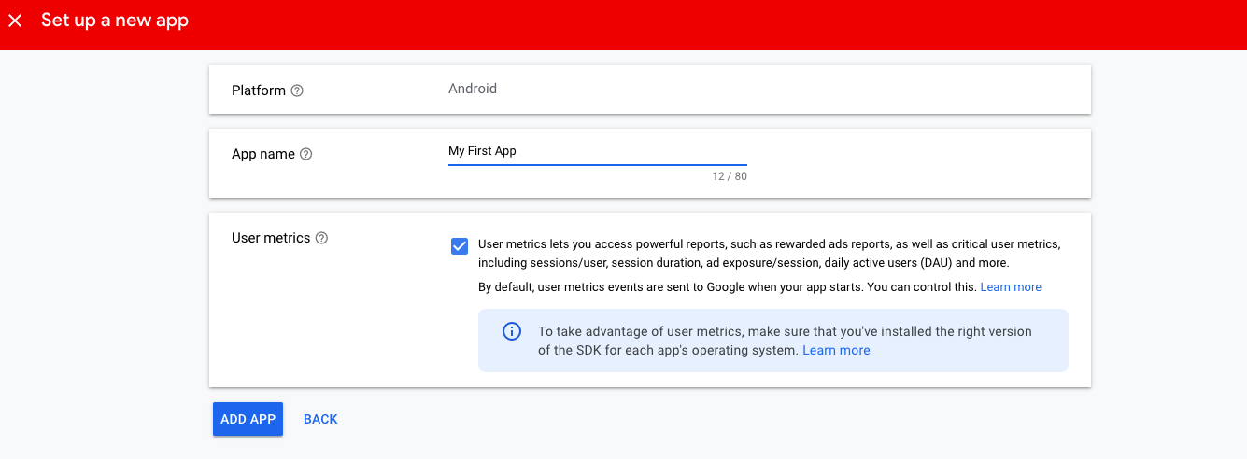
Task: Open help icon next to User metrics
Action: tap(321, 238)
